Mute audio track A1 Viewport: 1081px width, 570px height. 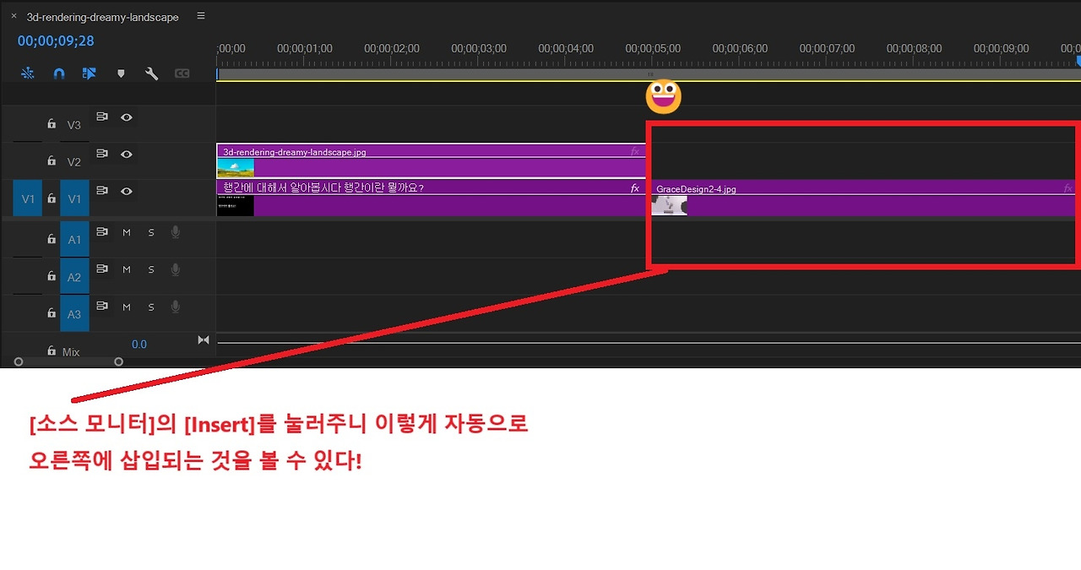(127, 232)
